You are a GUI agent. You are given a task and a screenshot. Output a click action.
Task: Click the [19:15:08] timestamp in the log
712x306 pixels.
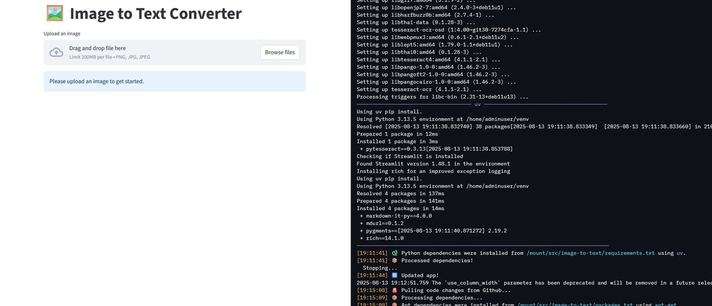tap(372, 290)
